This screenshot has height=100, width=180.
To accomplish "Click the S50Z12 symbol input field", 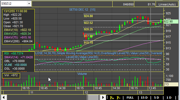I will (x=14, y=4).
